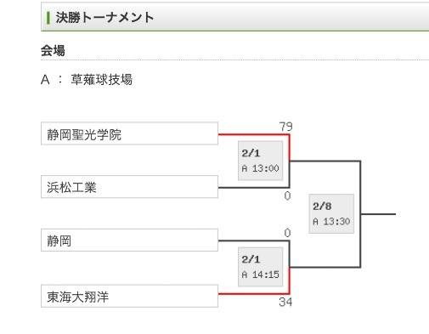Open the 2/1 A 14:15 match box
Viewport: 429px width, 334px height.
(261, 267)
